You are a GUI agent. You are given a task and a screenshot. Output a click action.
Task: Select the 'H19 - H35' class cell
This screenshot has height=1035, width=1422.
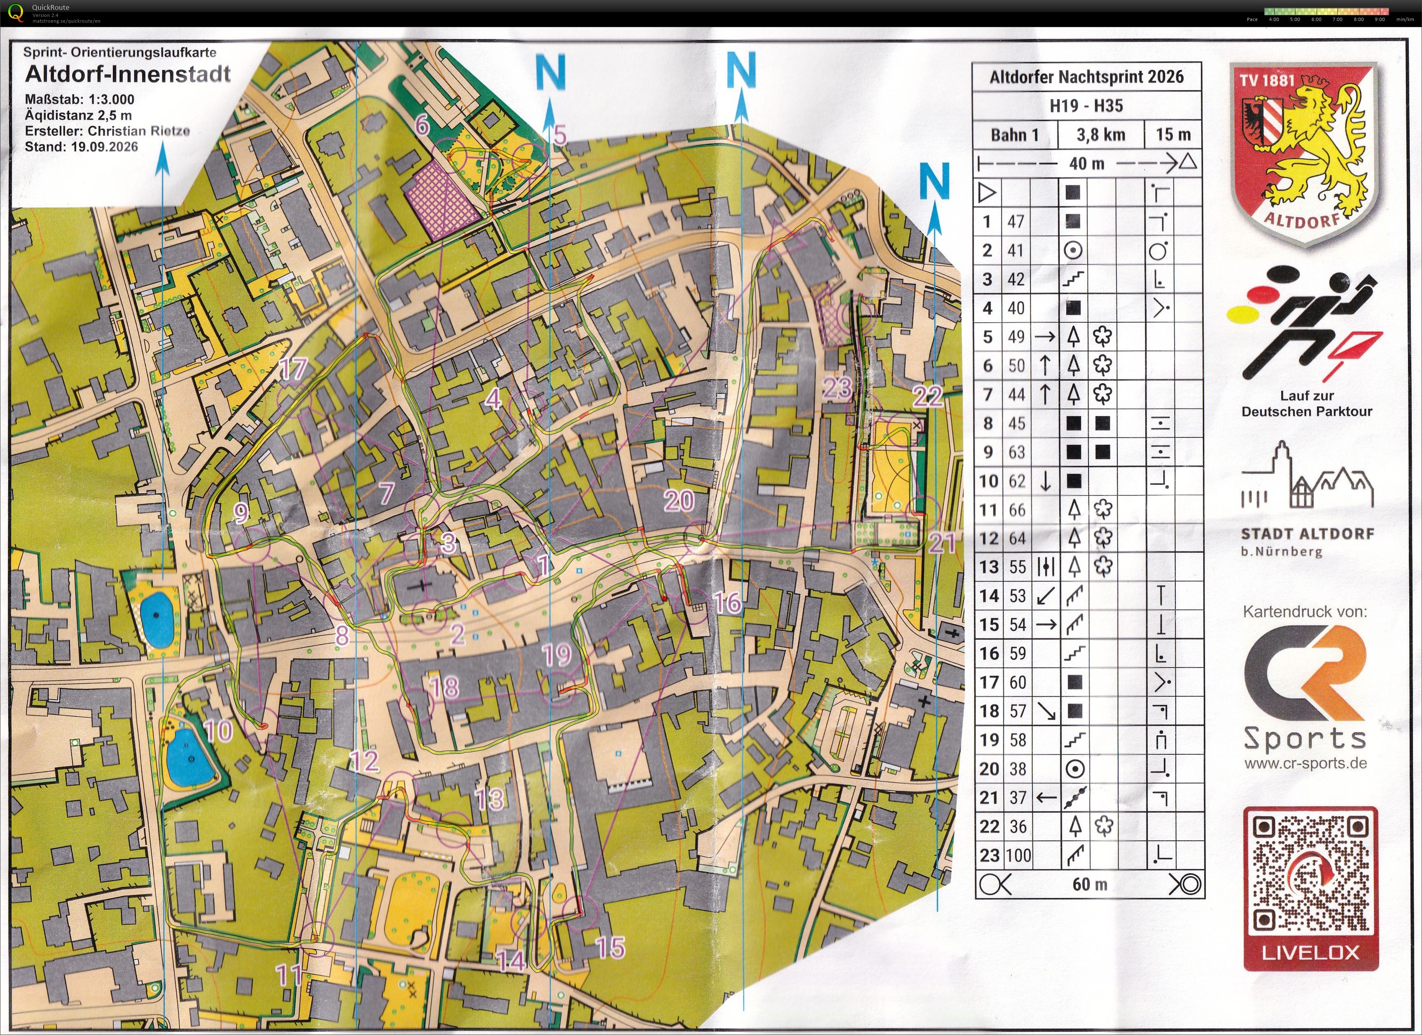(1086, 105)
